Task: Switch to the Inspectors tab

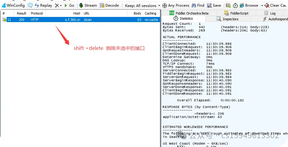Action: click(x=227, y=19)
